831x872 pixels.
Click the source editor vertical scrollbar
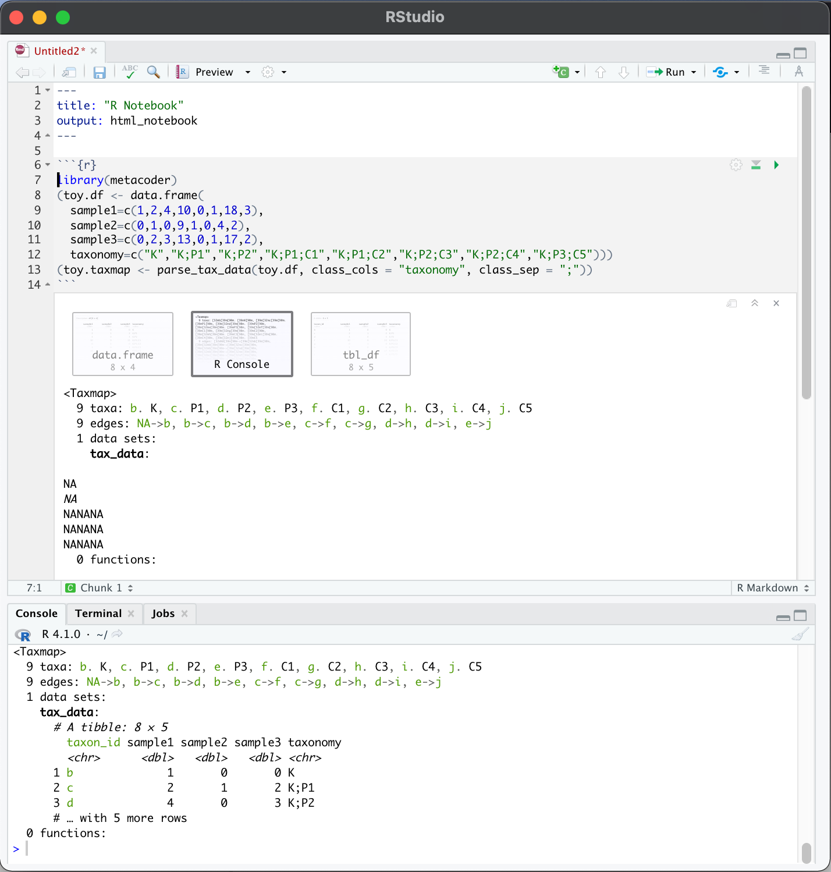(807, 243)
